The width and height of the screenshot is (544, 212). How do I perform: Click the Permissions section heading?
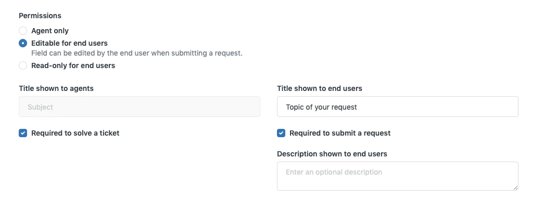39,16
